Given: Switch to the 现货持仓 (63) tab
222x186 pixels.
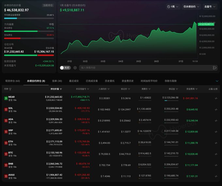Looking at the screenshot, I should click(13, 81).
